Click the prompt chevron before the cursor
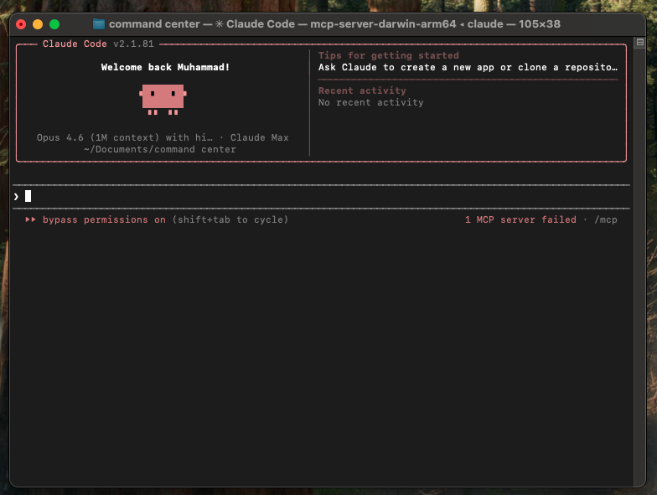 (x=16, y=196)
